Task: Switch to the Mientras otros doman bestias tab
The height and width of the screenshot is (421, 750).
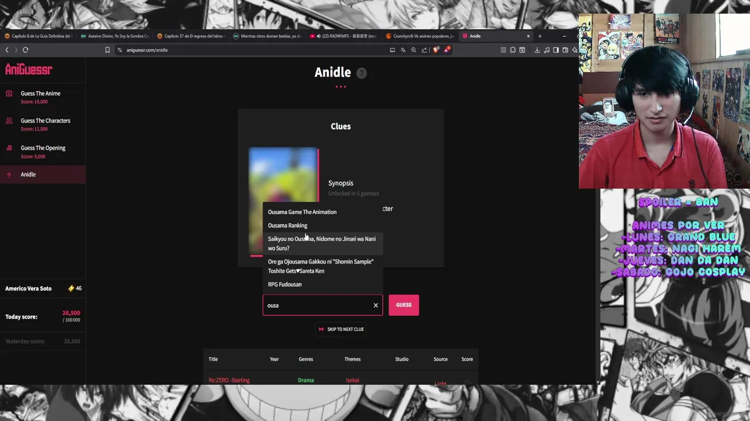Action: tap(267, 36)
